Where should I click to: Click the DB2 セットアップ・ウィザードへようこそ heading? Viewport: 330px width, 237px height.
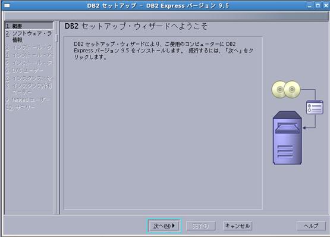pos(136,26)
